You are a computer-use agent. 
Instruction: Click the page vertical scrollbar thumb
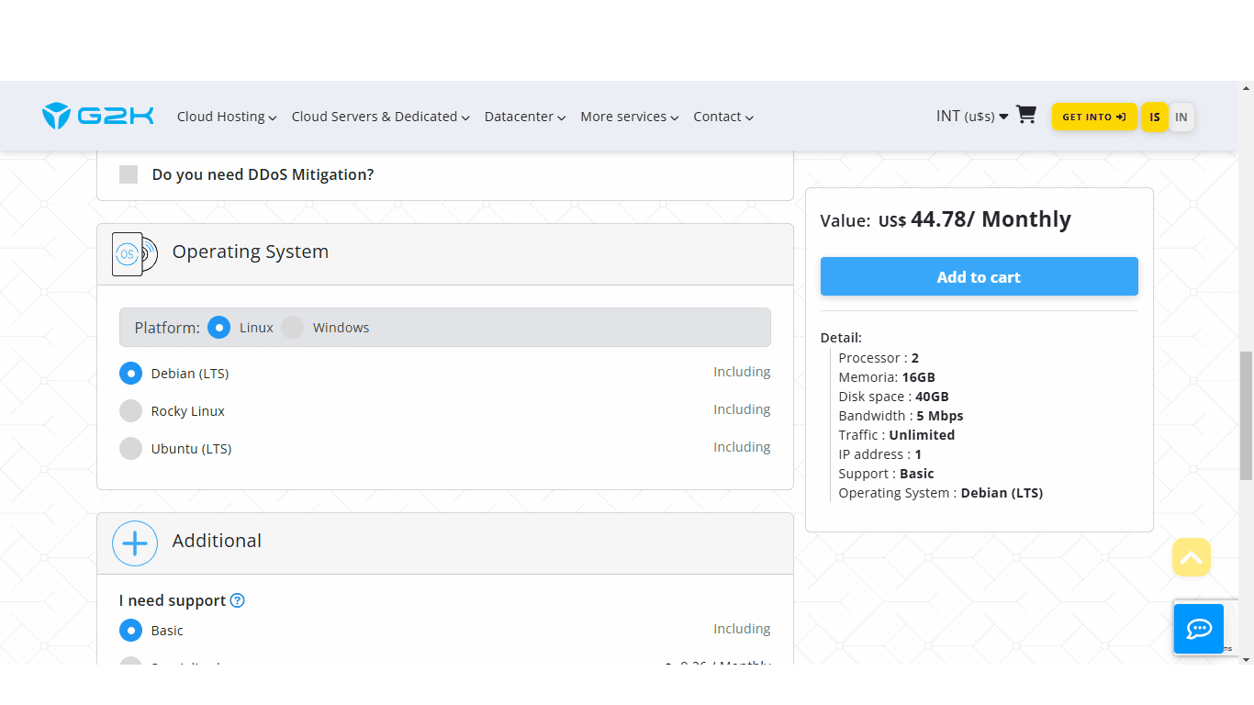pyautogui.click(x=1246, y=416)
